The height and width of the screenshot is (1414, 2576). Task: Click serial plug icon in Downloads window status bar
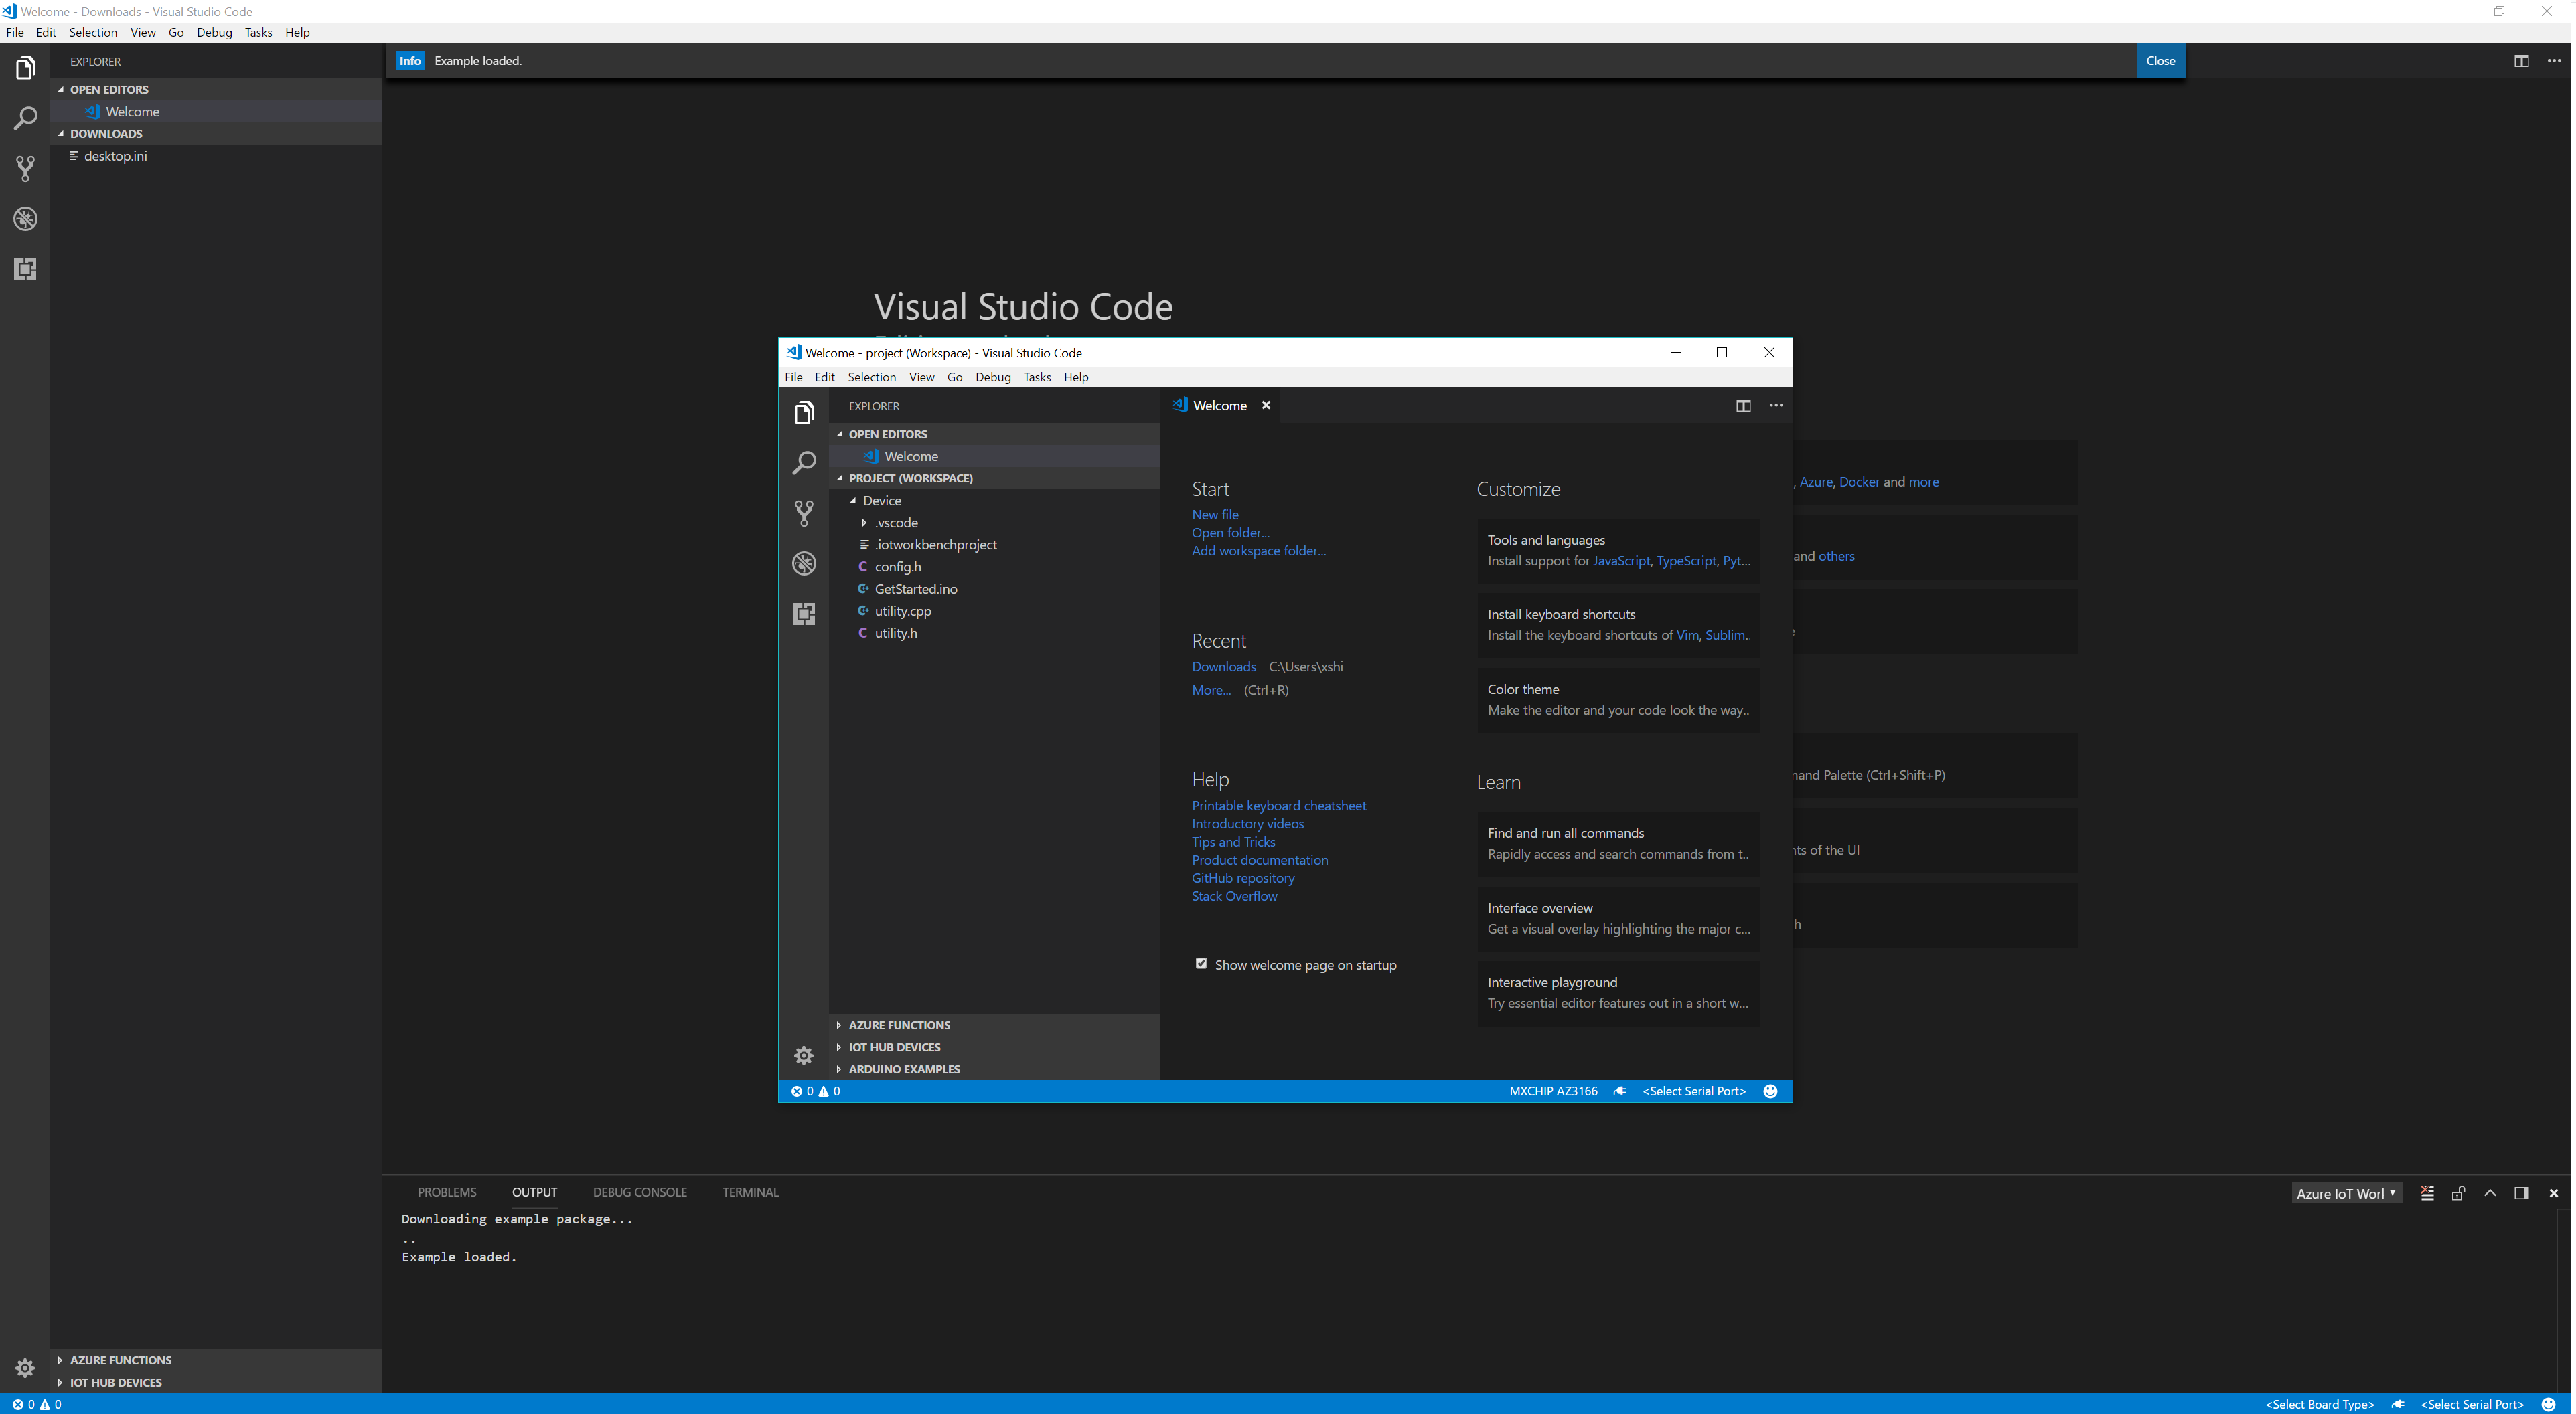[x=2398, y=1404]
